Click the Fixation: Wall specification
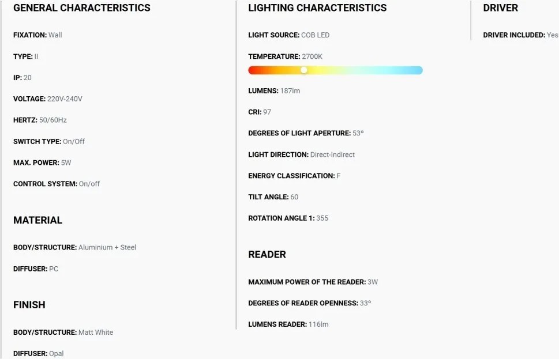This screenshot has width=559, height=359. (37, 35)
